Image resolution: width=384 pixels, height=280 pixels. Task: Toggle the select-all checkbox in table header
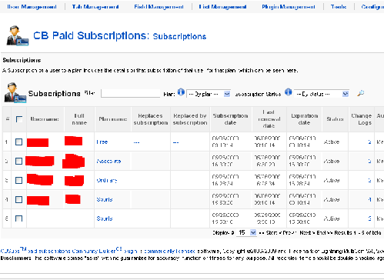(19, 119)
